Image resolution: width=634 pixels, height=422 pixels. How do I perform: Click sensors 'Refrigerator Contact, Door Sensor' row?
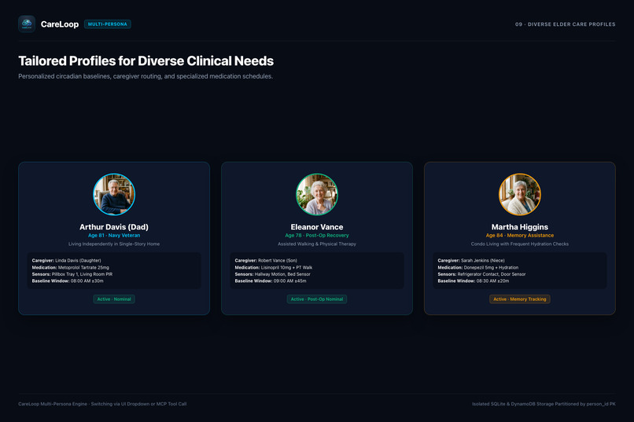point(482,274)
